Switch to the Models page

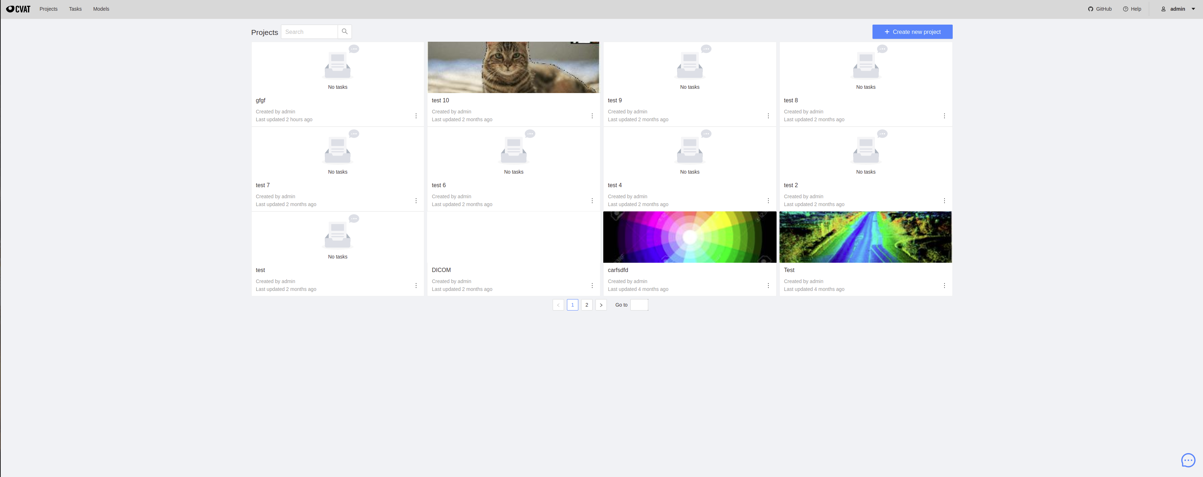pos(101,9)
